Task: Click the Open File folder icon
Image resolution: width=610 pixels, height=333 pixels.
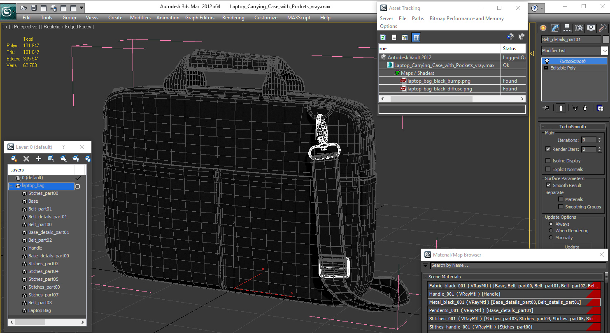Action: pos(24,8)
